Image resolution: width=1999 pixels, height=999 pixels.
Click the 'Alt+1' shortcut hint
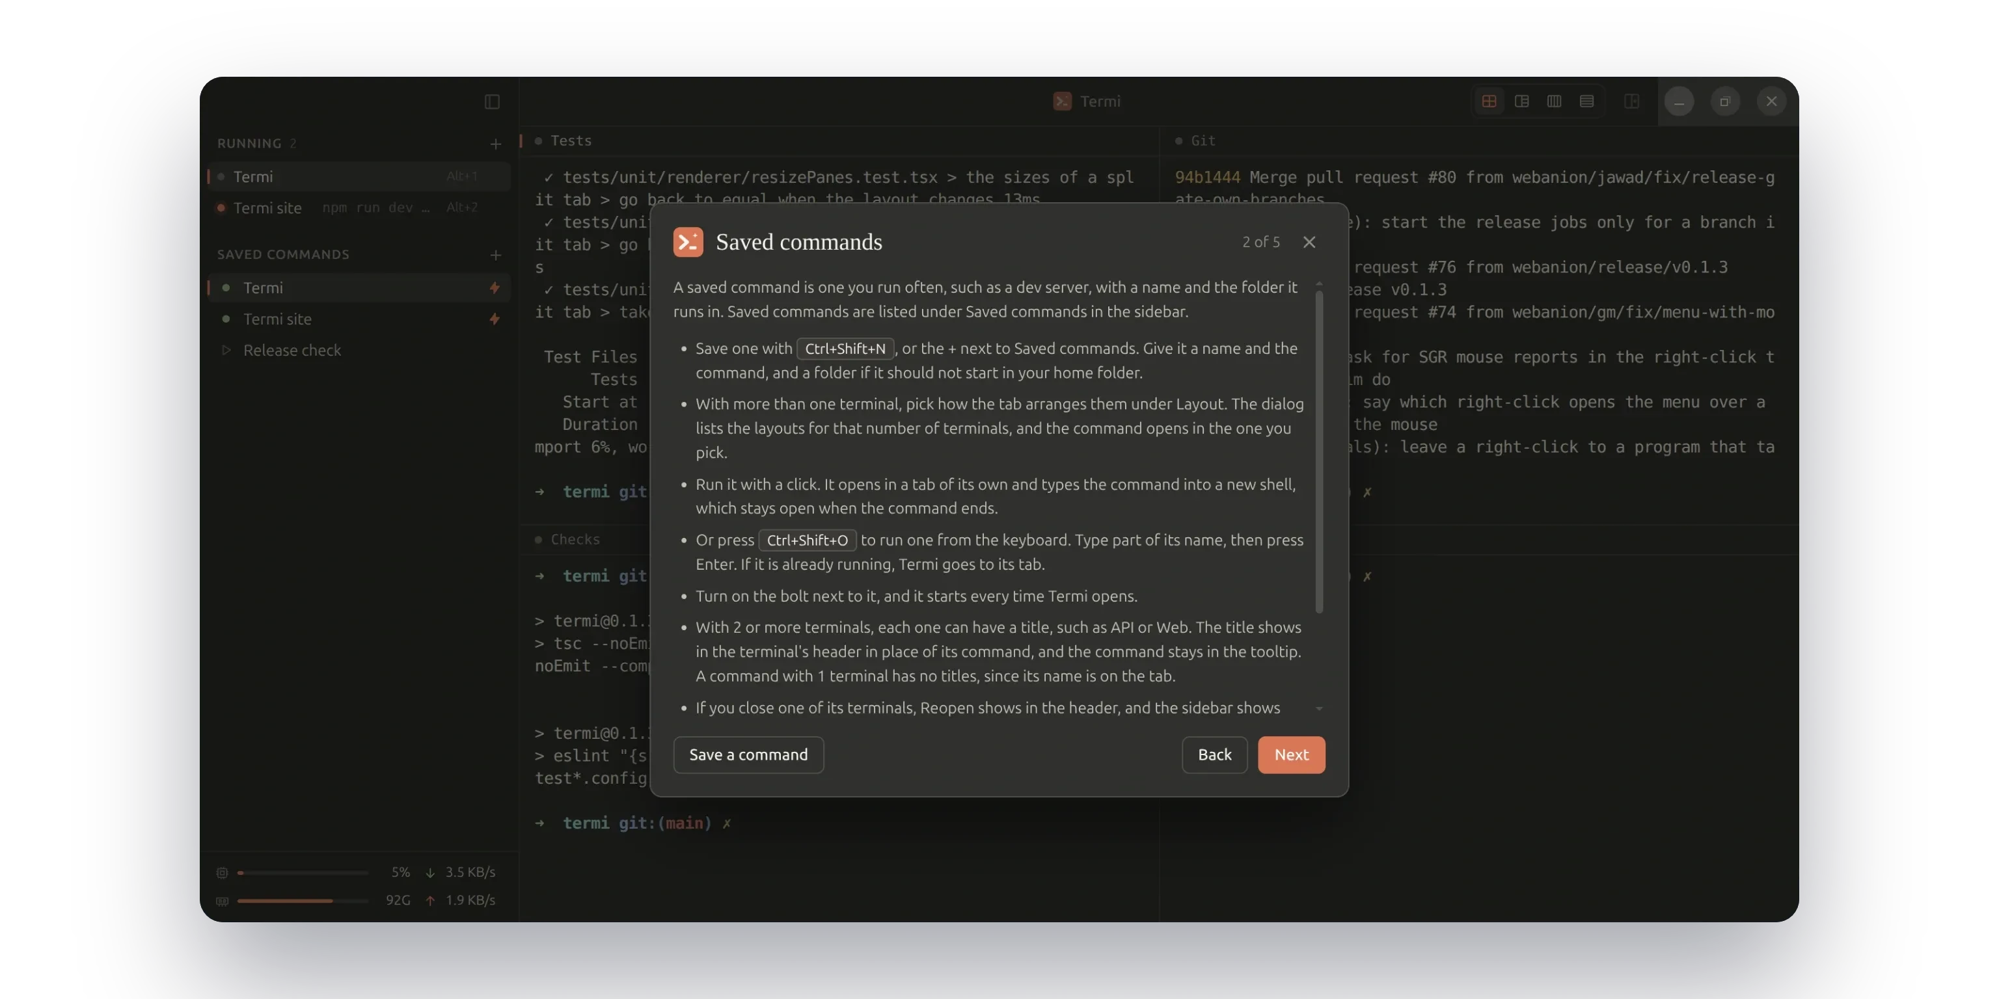[x=462, y=177]
